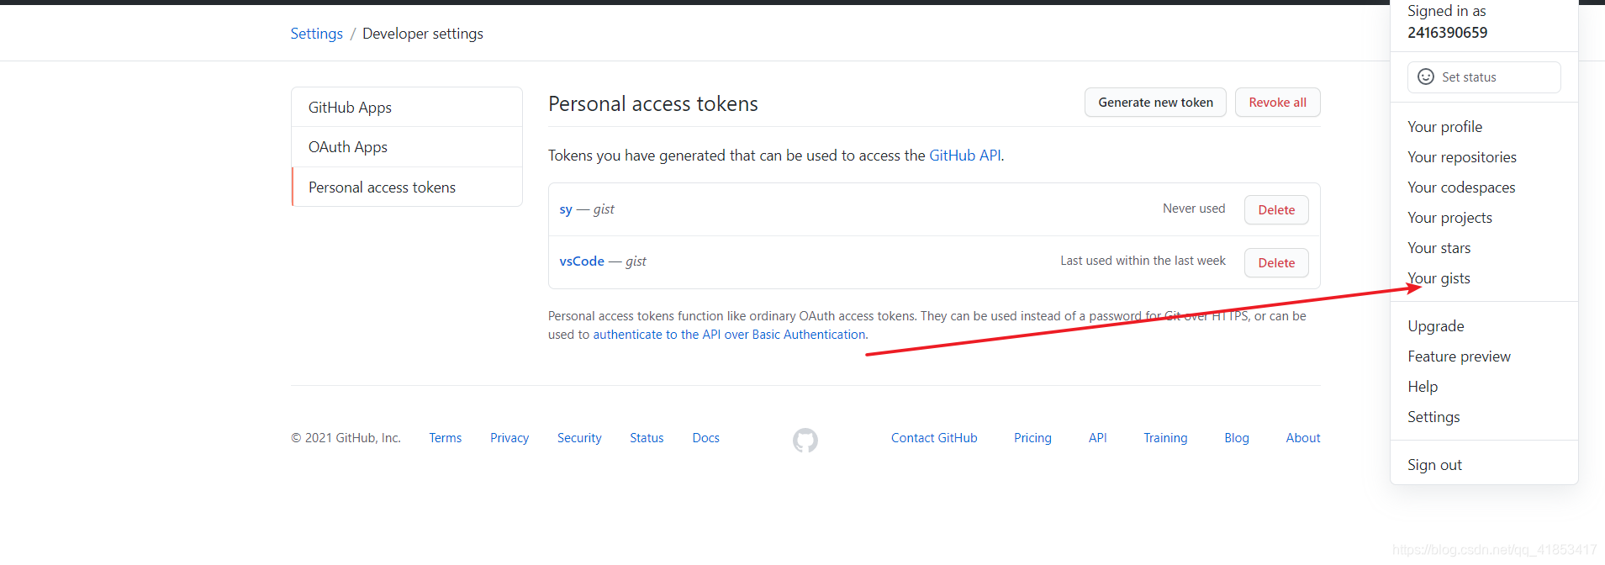Open Your gists from the user menu
The image size is (1605, 565).
(1439, 278)
